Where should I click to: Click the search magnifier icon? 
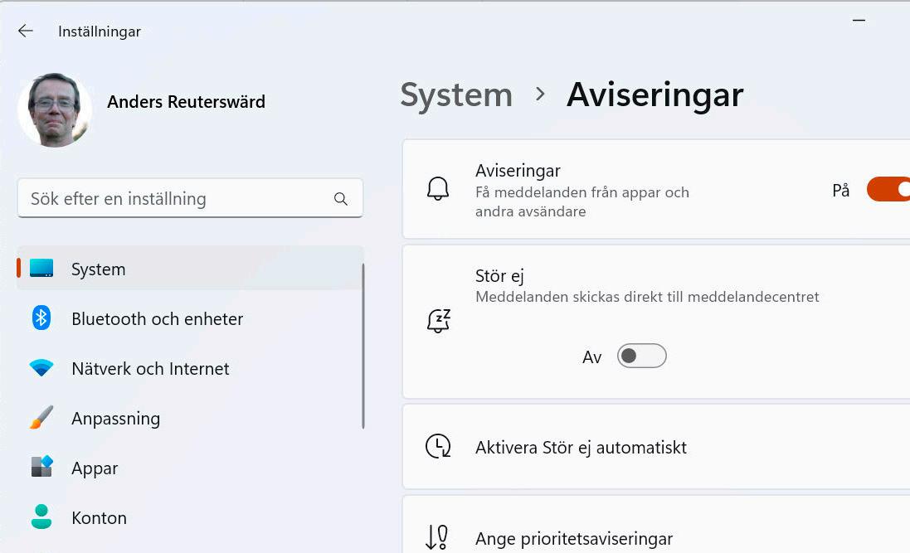click(340, 199)
